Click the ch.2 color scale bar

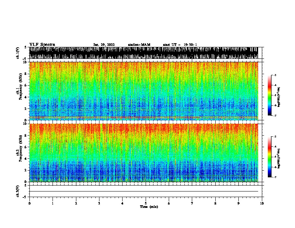point(270,157)
